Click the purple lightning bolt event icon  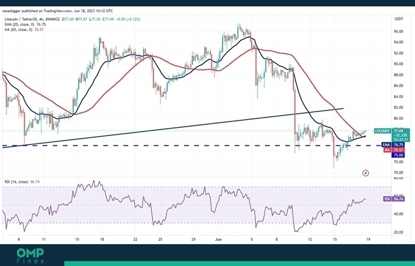coord(366,173)
